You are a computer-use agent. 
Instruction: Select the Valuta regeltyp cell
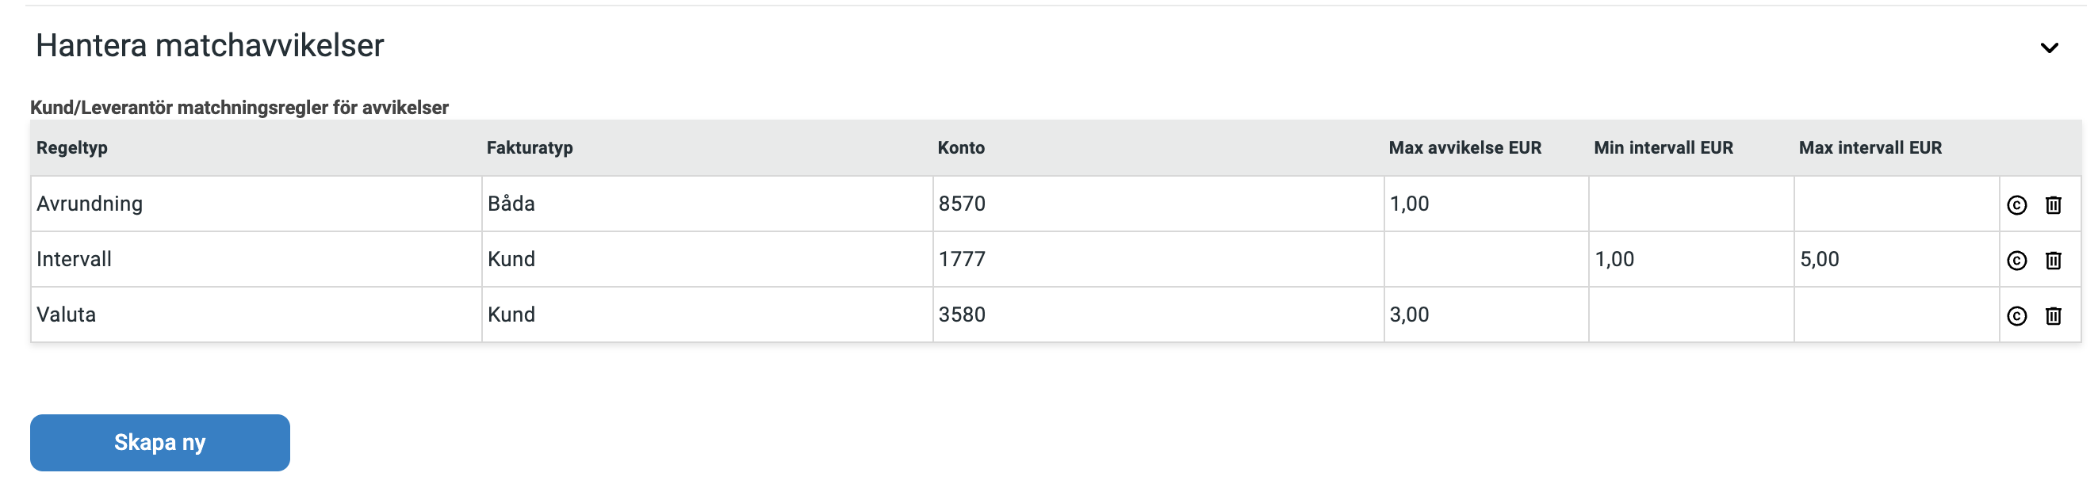257,315
